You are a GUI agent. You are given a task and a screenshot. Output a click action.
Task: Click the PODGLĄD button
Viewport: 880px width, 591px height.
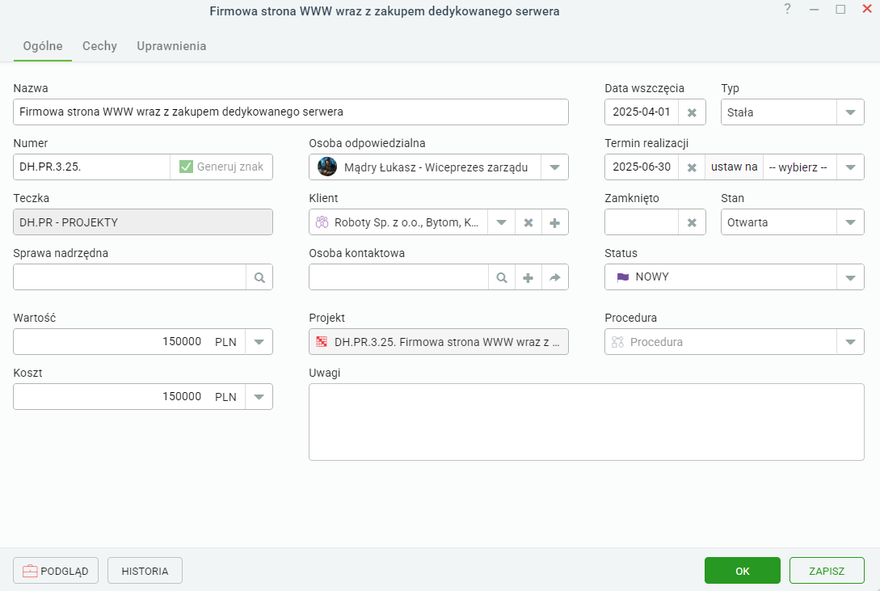tap(56, 571)
